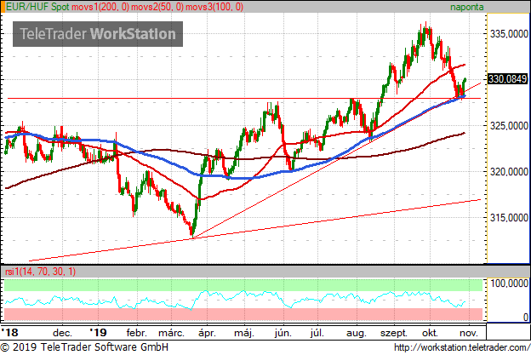Click the 'dec.' month label on time axis
531x355 pixels.
(62, 333)
